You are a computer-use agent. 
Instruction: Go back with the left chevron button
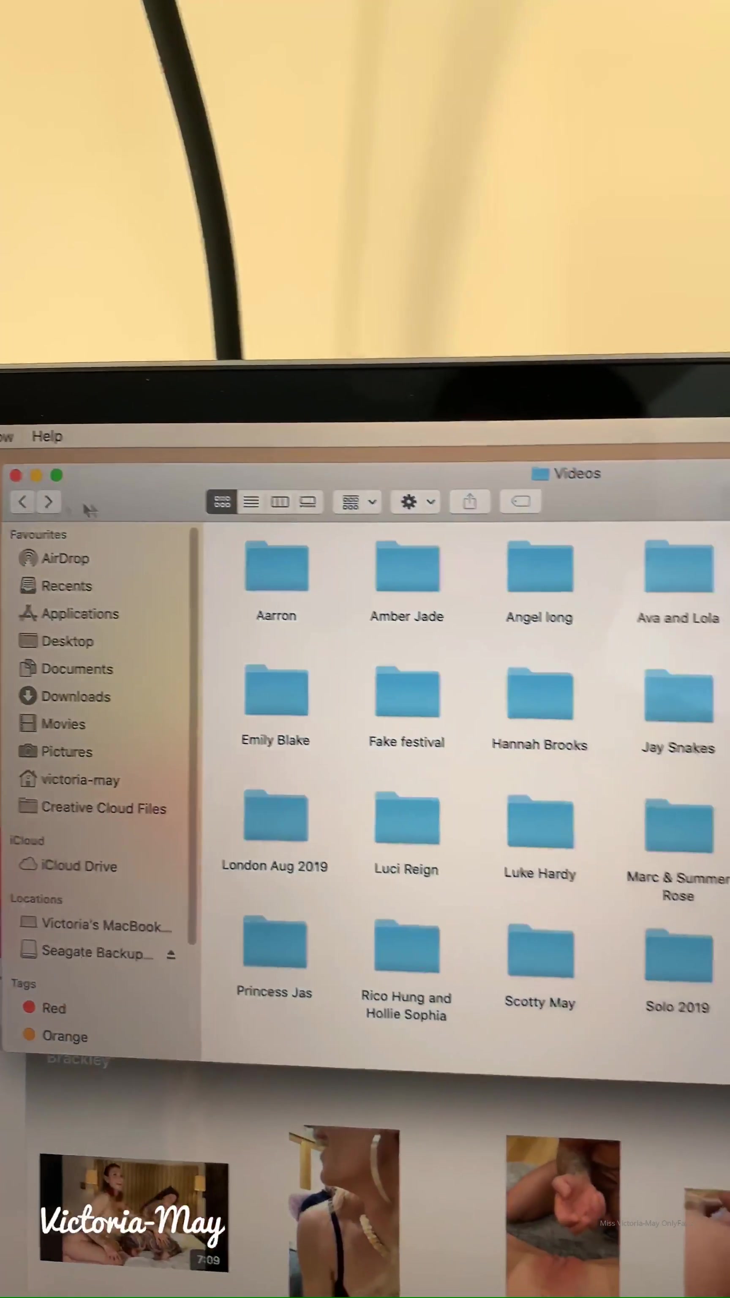(22, 502)
